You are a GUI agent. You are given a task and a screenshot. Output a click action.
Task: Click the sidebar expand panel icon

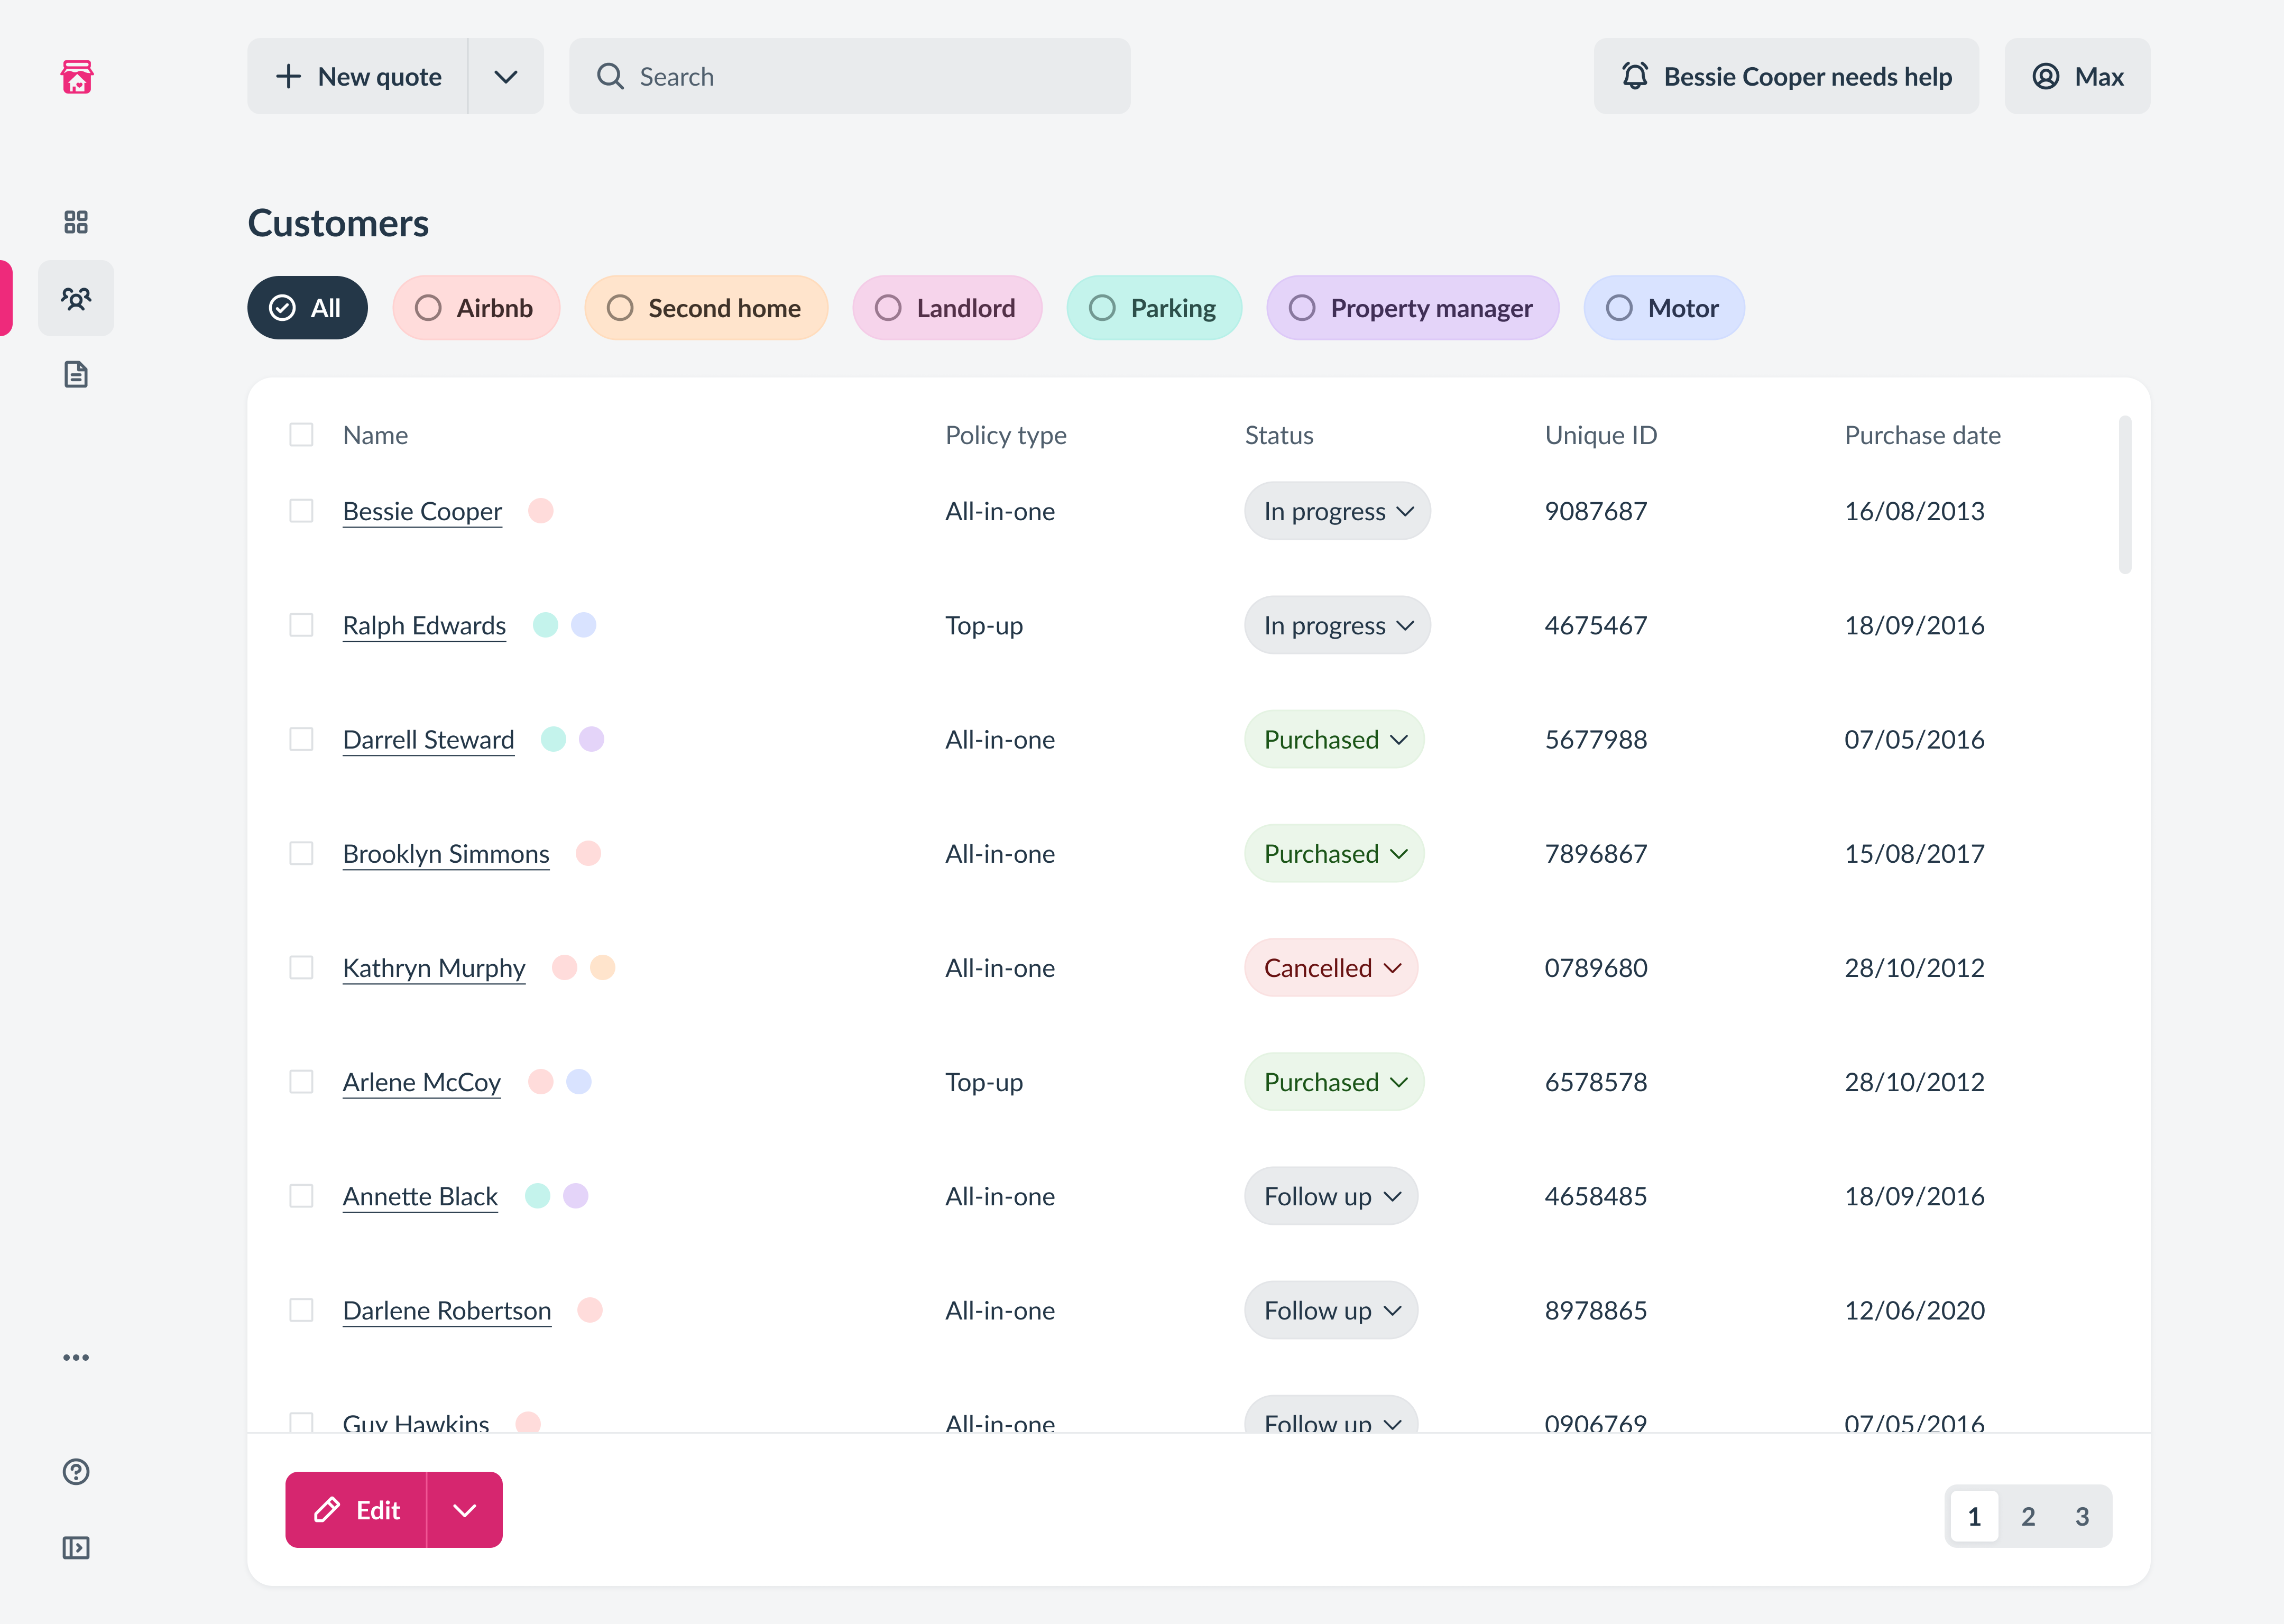76,1548
